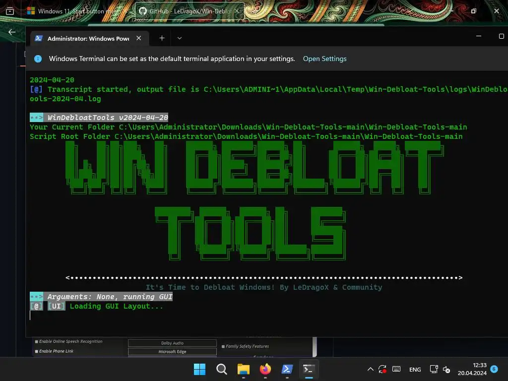The height and width of the screenshot is (381, 508).
Task: Open the notification badge showing 6
Action: click(x=494, y=369)
